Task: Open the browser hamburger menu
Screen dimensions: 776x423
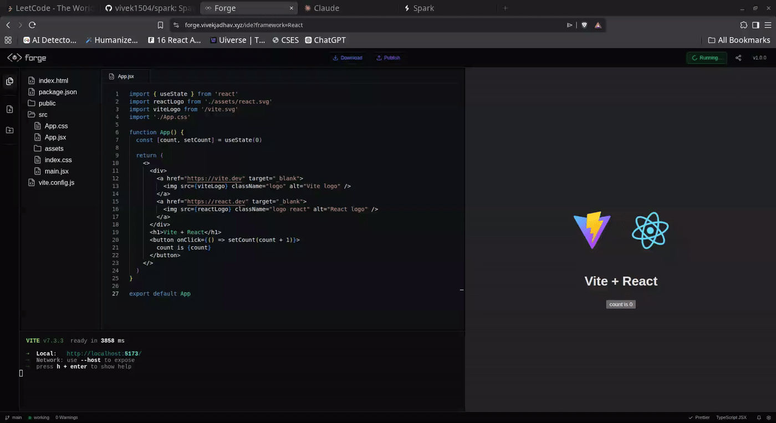Action: point(768,25)
